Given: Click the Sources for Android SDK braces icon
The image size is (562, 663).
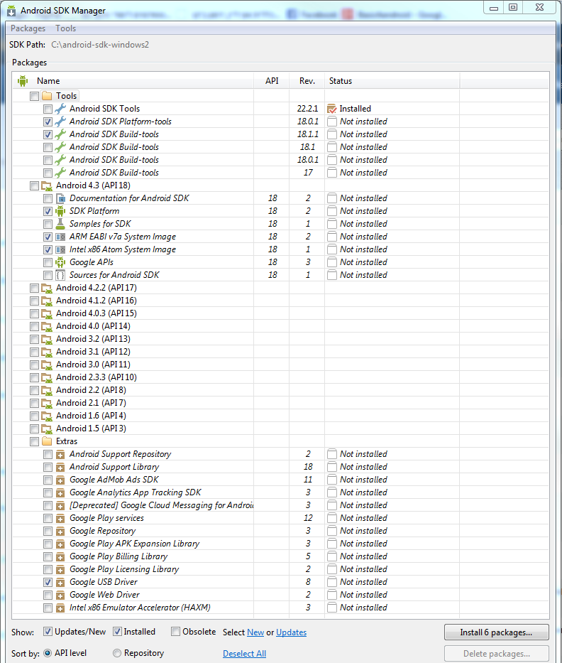Looking at the screenshot, I should click(x=60, y=275).
